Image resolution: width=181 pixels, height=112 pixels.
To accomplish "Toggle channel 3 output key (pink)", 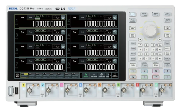I will pyautogui.click(x=156, y=71).
